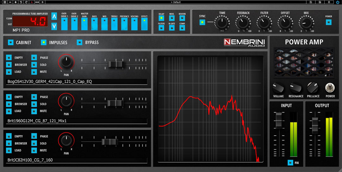The height and width of the screenshot is (172, 342).
Task: Open the hamburger menu in top bar
Action: click(x=5, y=2)
